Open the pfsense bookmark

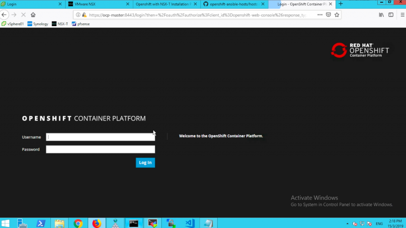(81, 24)
